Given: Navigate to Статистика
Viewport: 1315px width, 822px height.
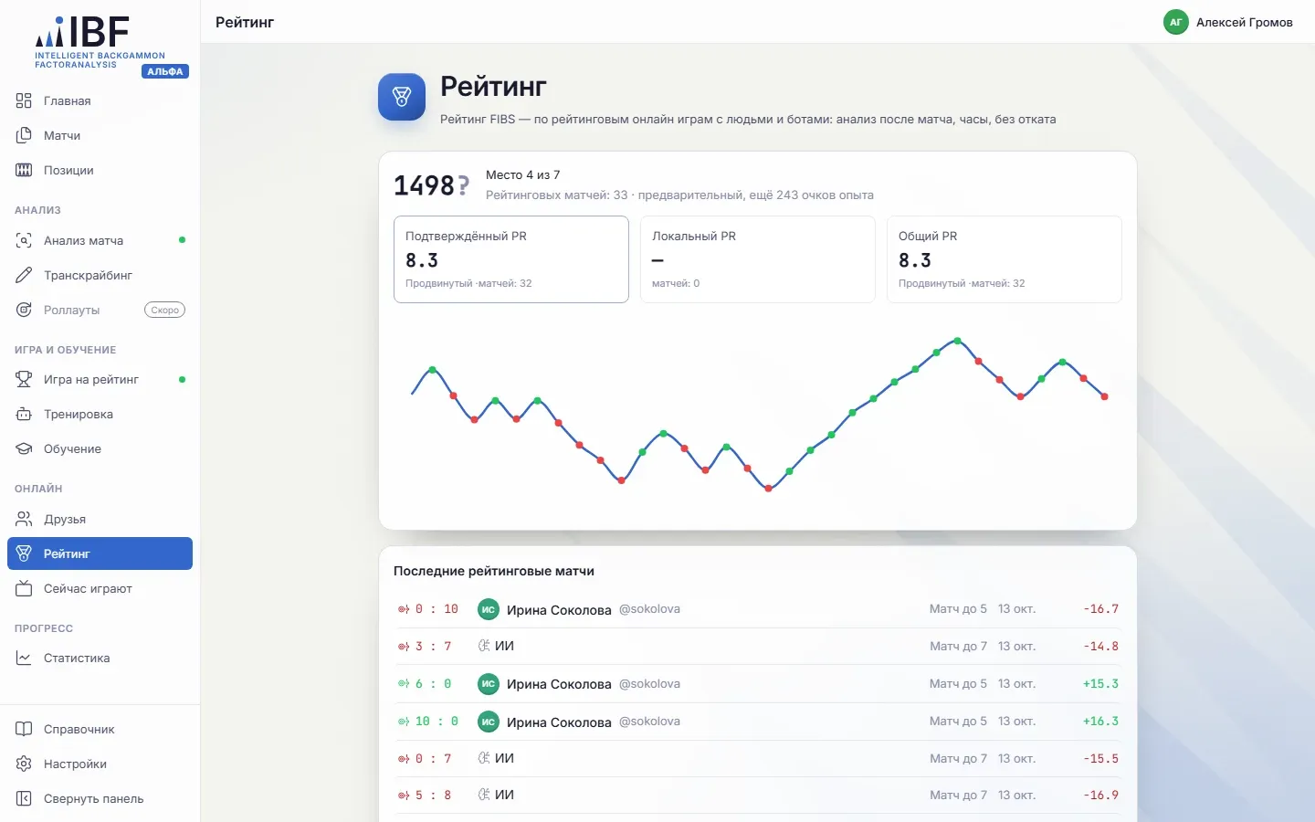Looking at the screenshot, I should pyautogui.click(x=100, y=658).
